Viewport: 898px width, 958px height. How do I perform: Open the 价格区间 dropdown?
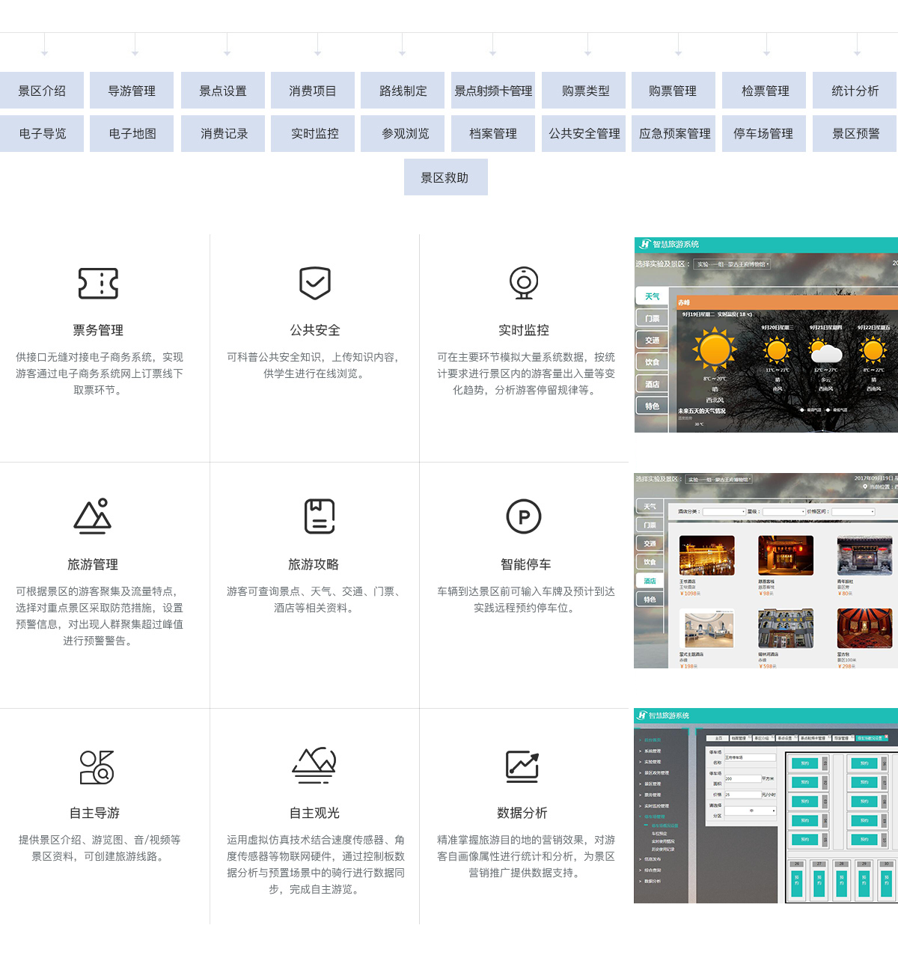pos(853,512)
